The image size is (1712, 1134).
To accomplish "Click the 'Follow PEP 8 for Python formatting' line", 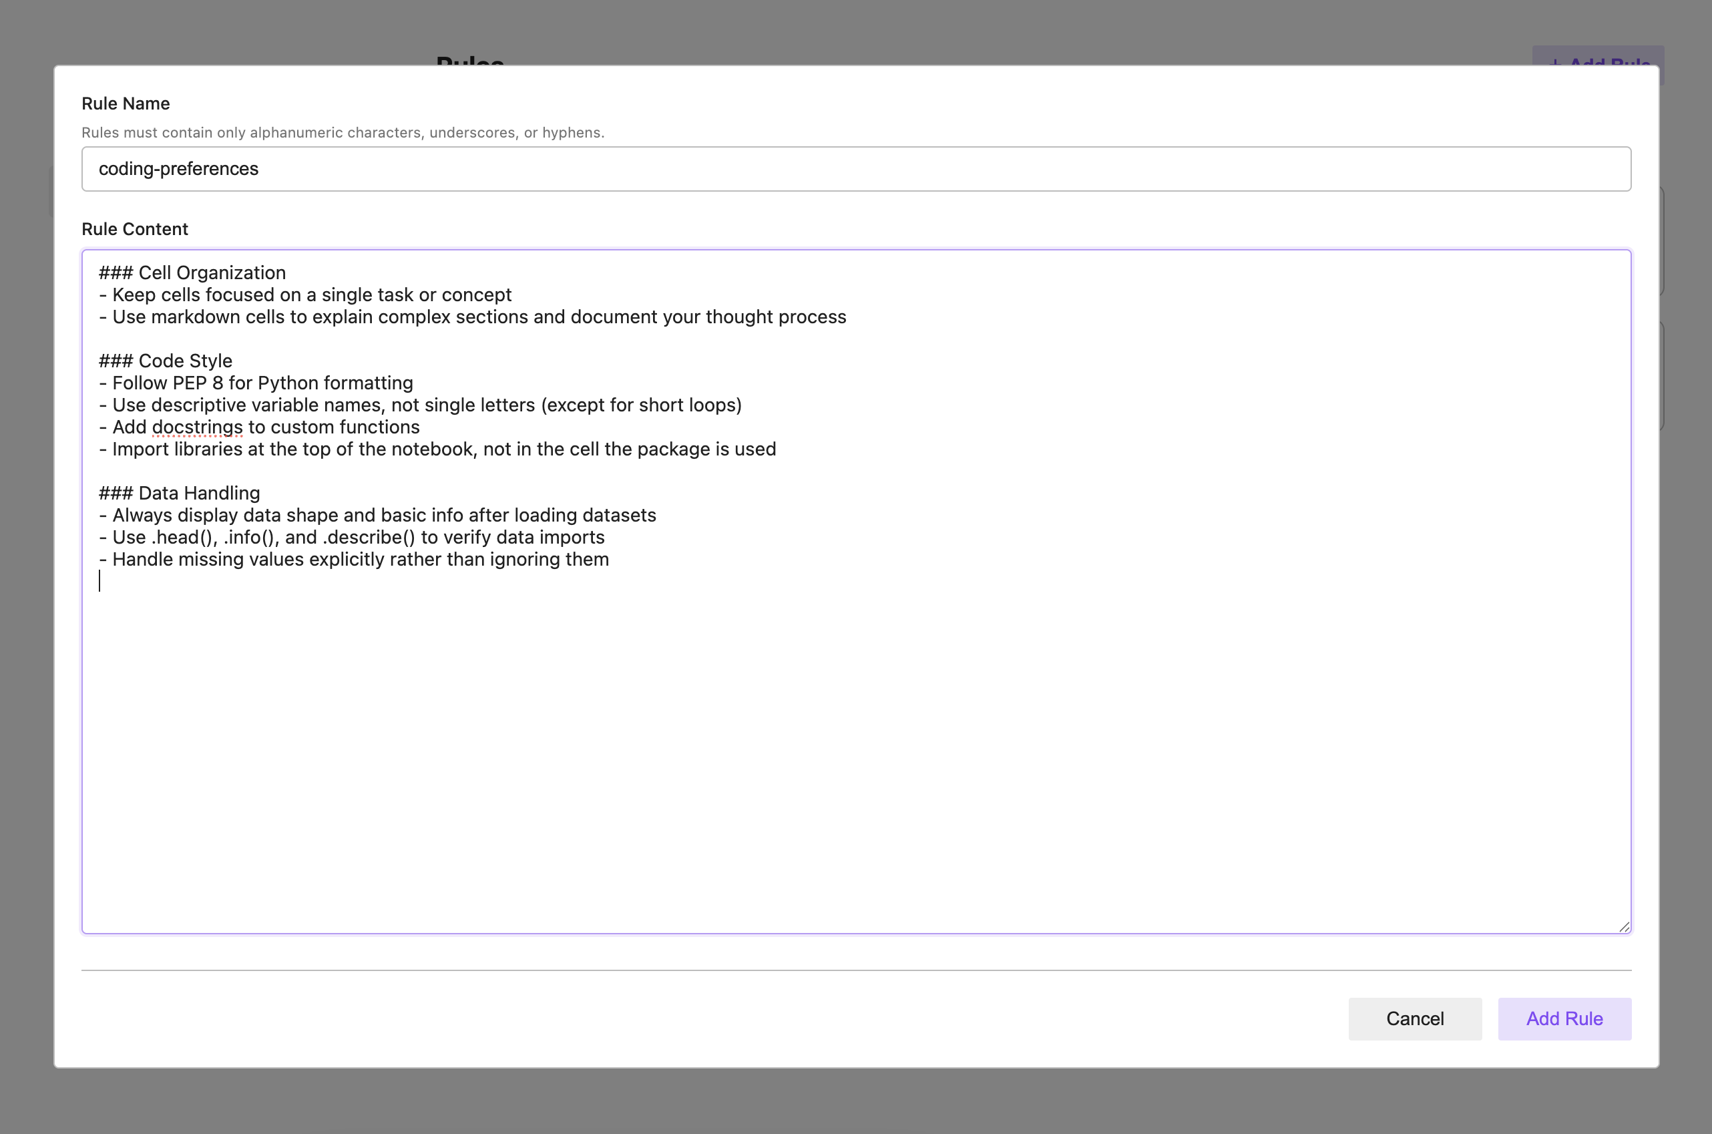I will click(262, 383).
